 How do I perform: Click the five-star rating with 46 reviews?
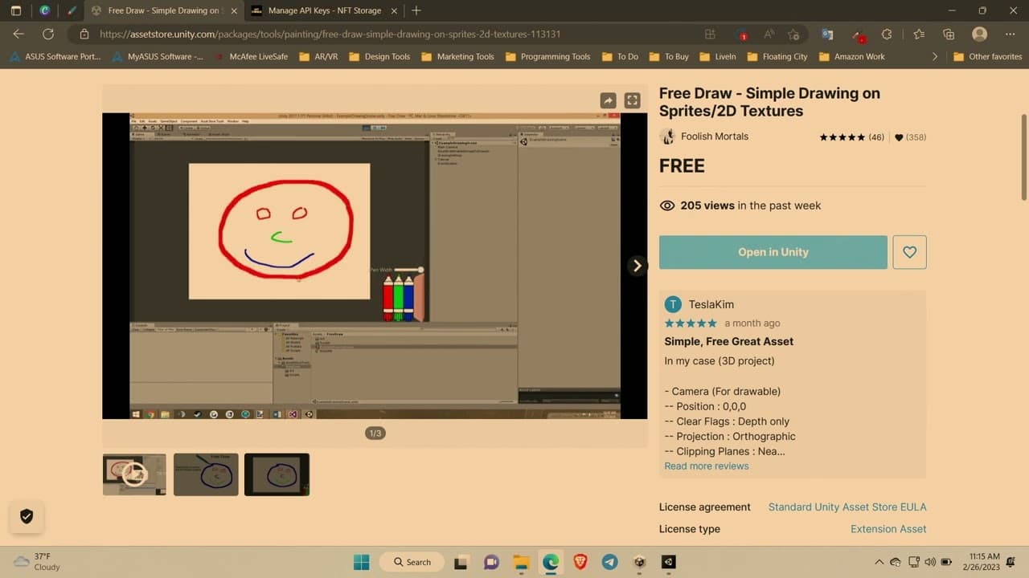[x=851, y=137]
